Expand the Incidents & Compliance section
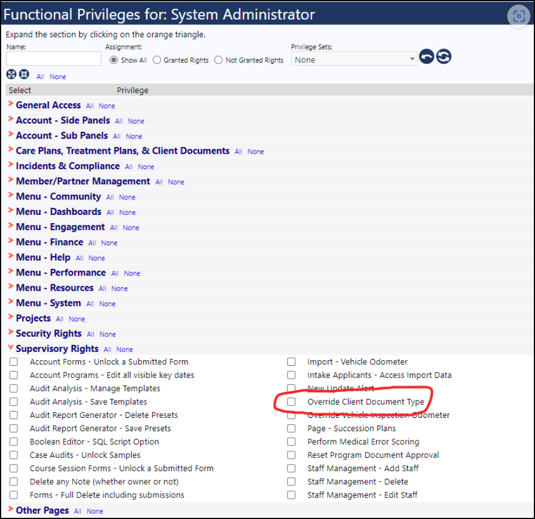The width and height of the screenshot is (535, 519). coord(11,165)
